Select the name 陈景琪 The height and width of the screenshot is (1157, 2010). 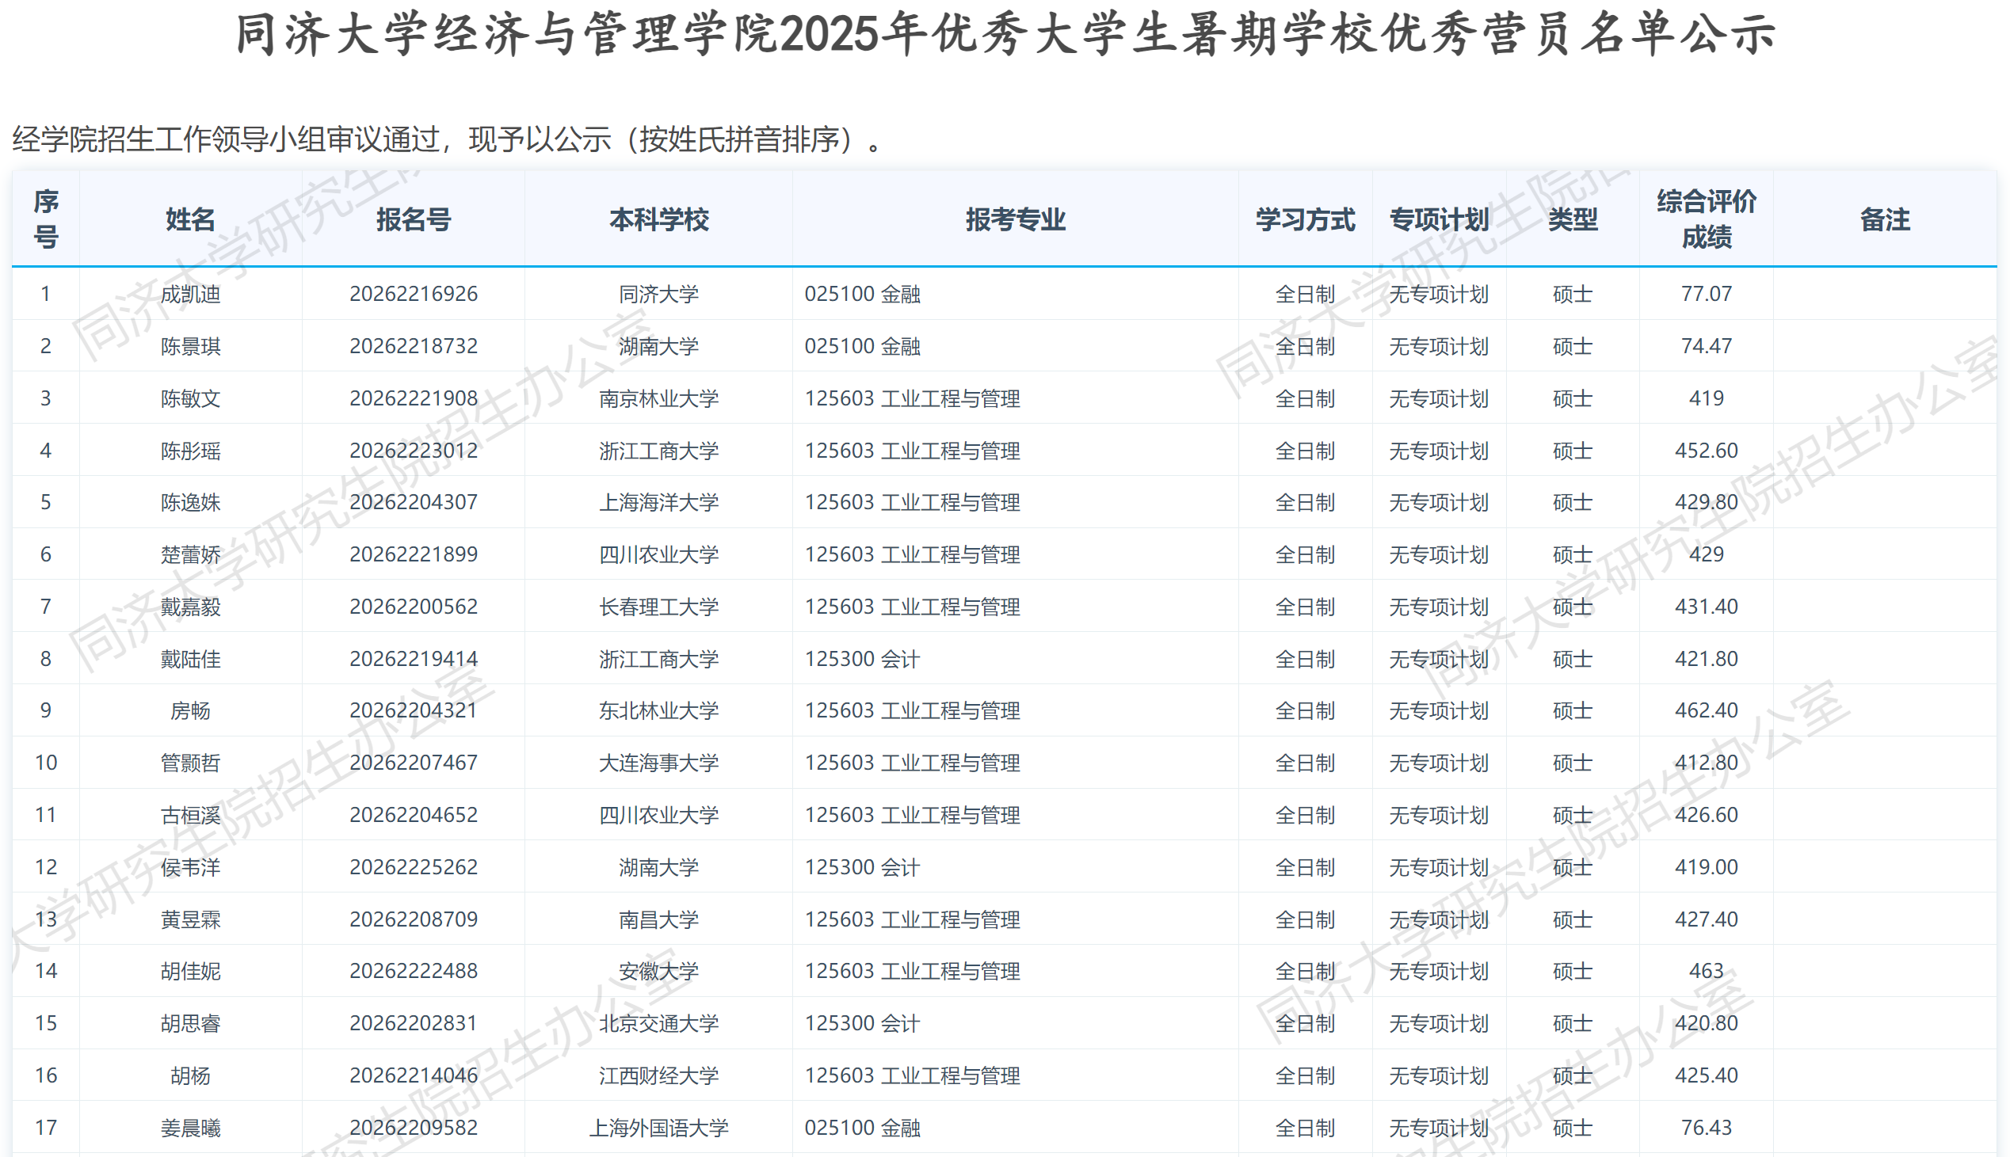(x=191, y=346)
